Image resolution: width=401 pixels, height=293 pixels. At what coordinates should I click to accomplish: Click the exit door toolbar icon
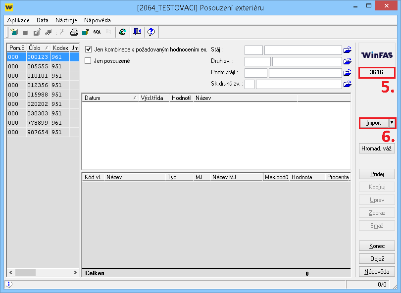tap(137, 32)
